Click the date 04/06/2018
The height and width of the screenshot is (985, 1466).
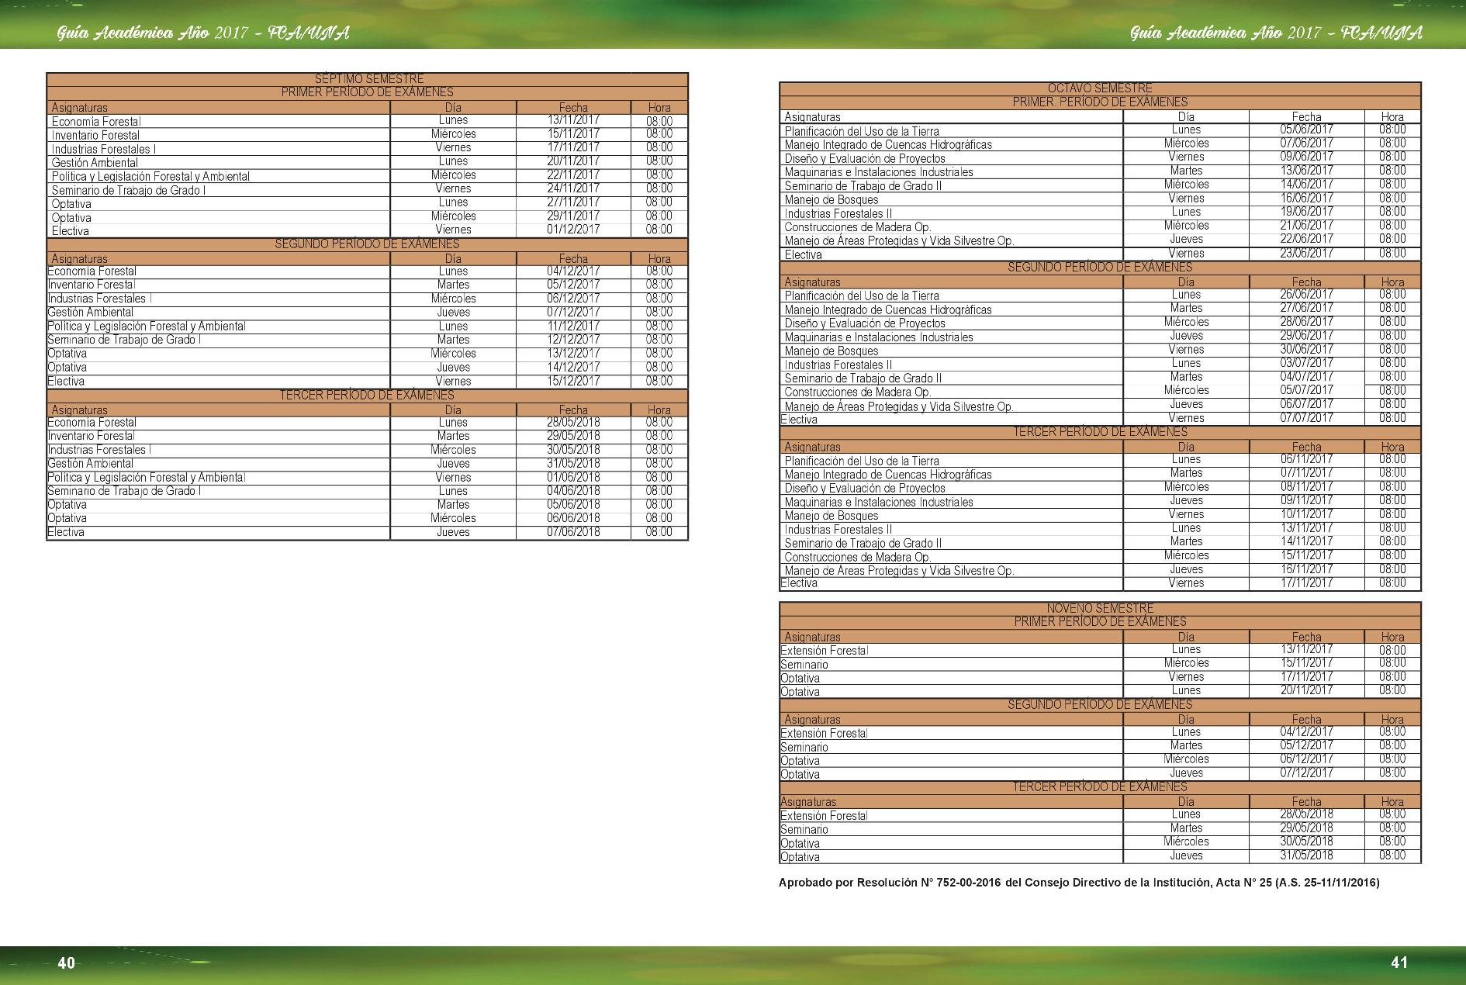[x=573, y=491]
